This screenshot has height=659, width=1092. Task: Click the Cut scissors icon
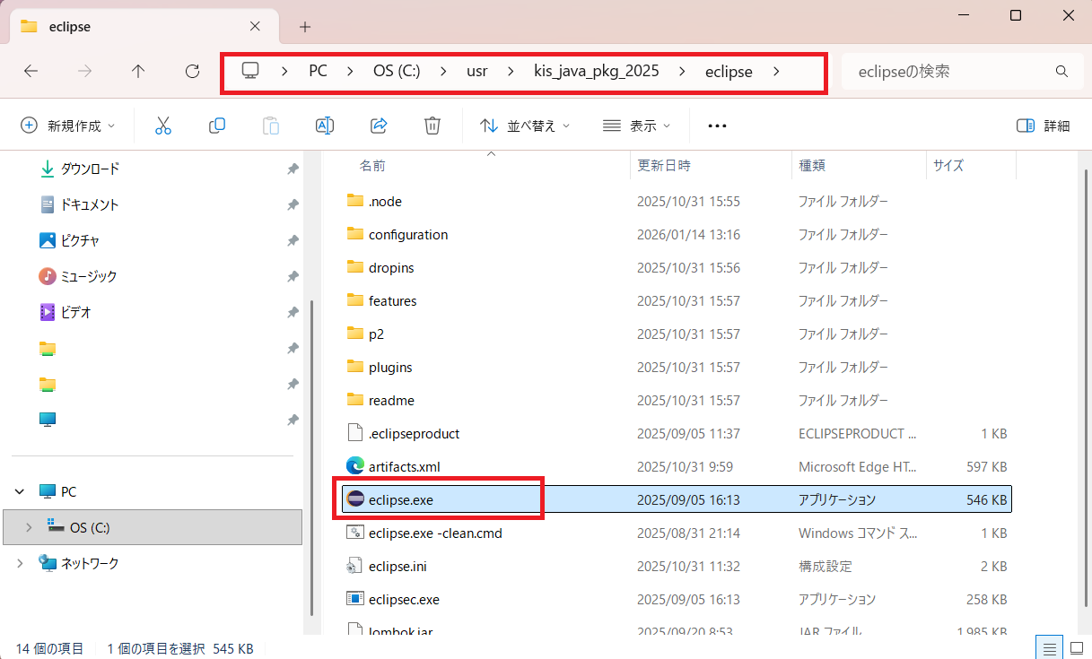point(162,126)
